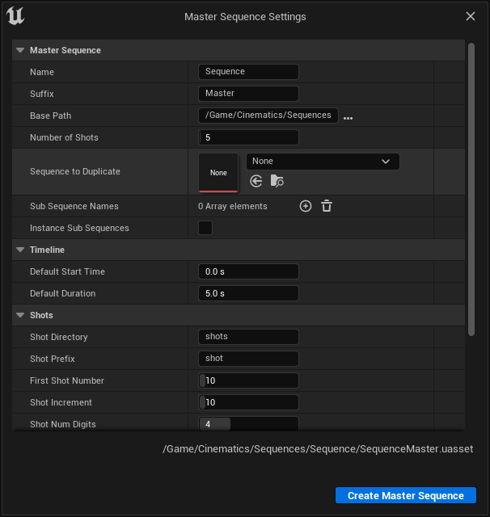Add element to Sub Sequence Names array
The width and height of the screenshot is (490, 517).
click(x=306, y=206)
